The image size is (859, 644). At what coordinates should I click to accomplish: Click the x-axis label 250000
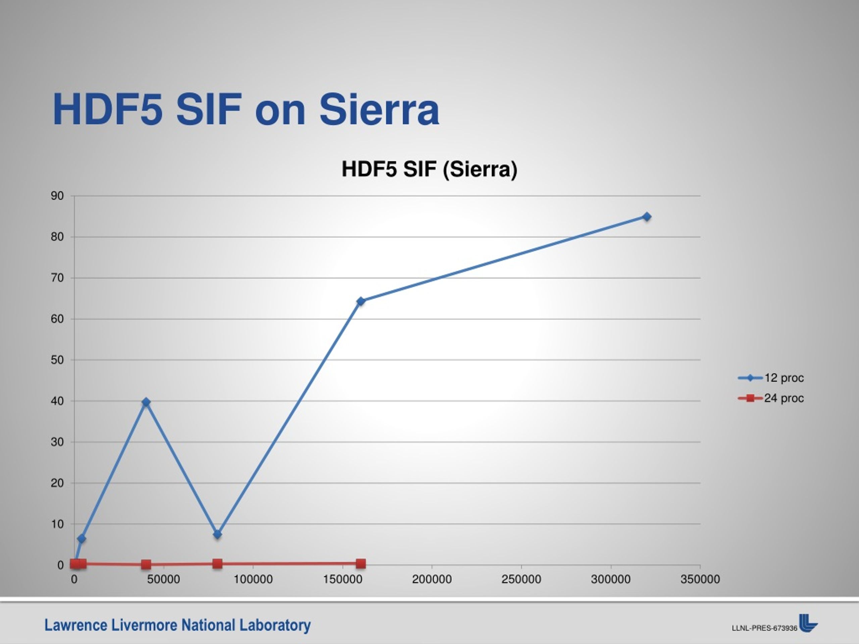[x=521, y=580]
